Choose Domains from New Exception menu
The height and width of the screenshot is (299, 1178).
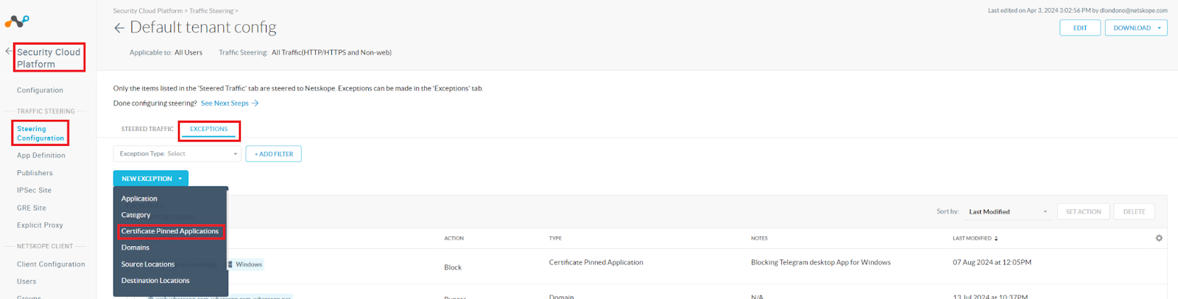point(135,247)
